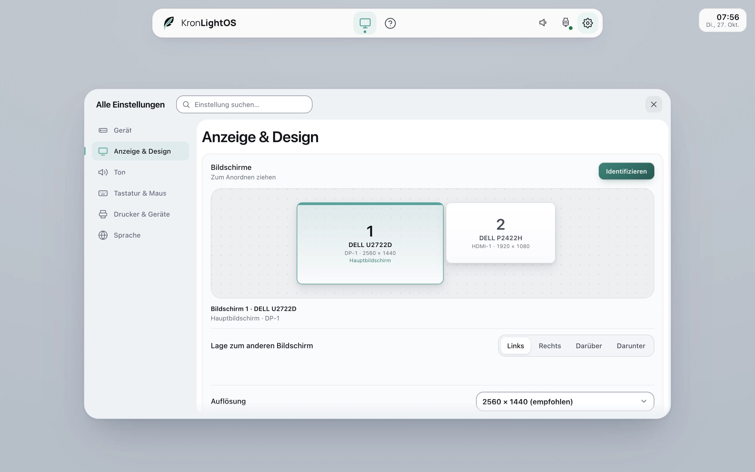Click the Sprache globe icon
The image size is (755, 472).
(103, 235)
